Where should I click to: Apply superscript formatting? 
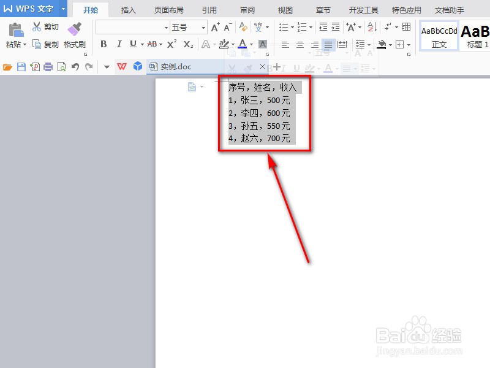(x=171, y=44)
